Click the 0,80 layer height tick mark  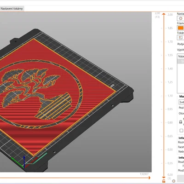pos(170,122)
